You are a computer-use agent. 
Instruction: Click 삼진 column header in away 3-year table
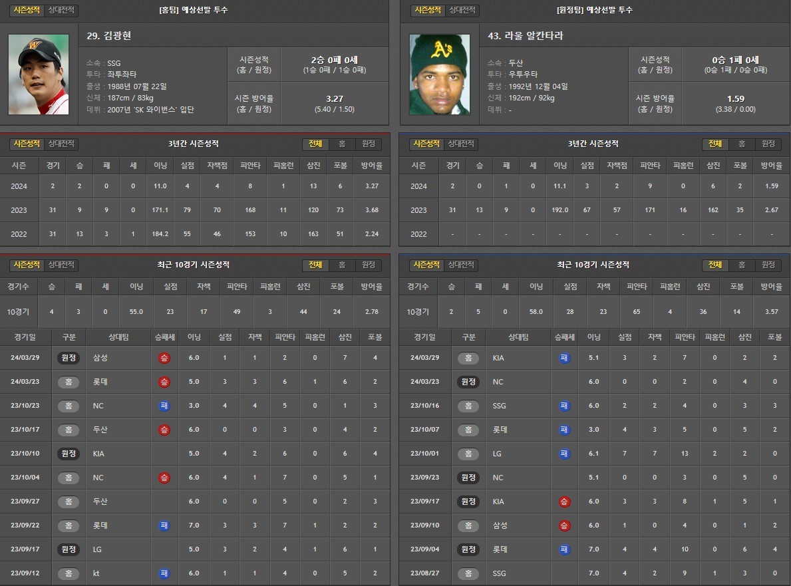[x=713, y=166]
